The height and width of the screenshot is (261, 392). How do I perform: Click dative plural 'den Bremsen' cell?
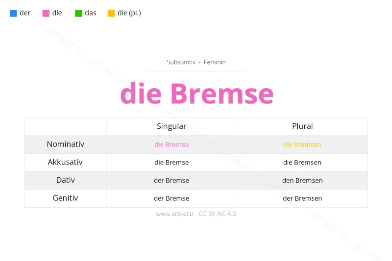[x=302, y=180]
